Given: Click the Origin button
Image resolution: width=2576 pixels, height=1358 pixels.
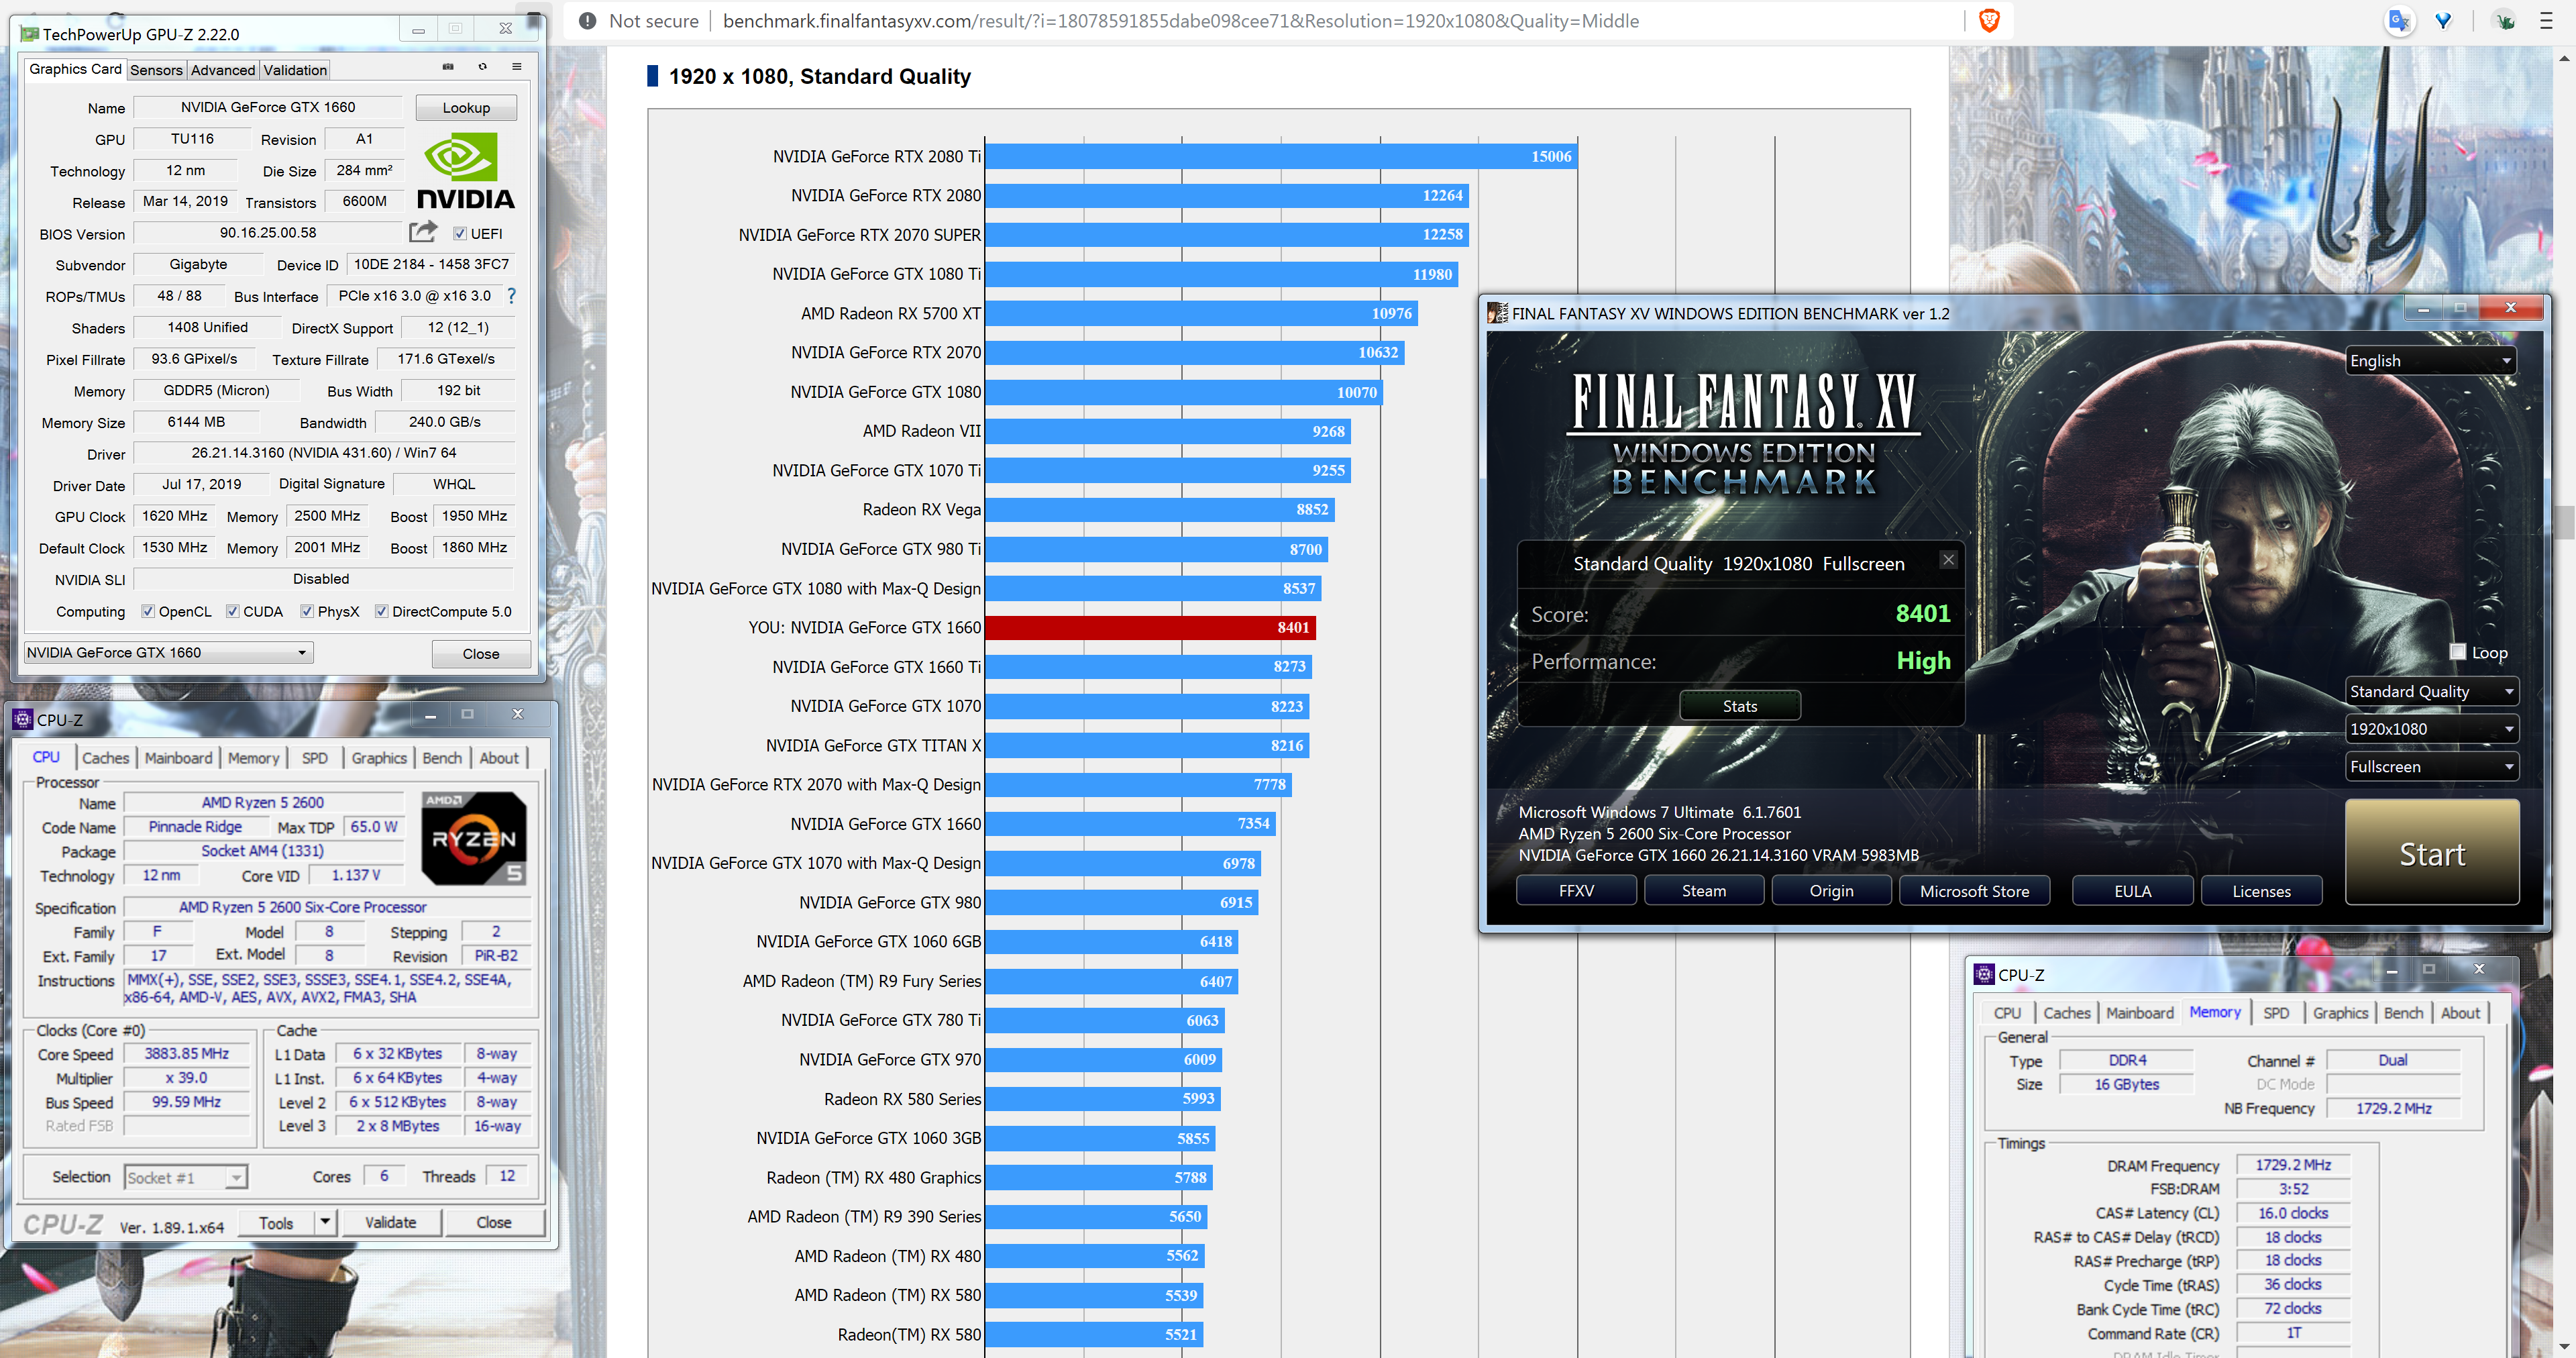Looking at the screenshot, I should click(1831, 891).
